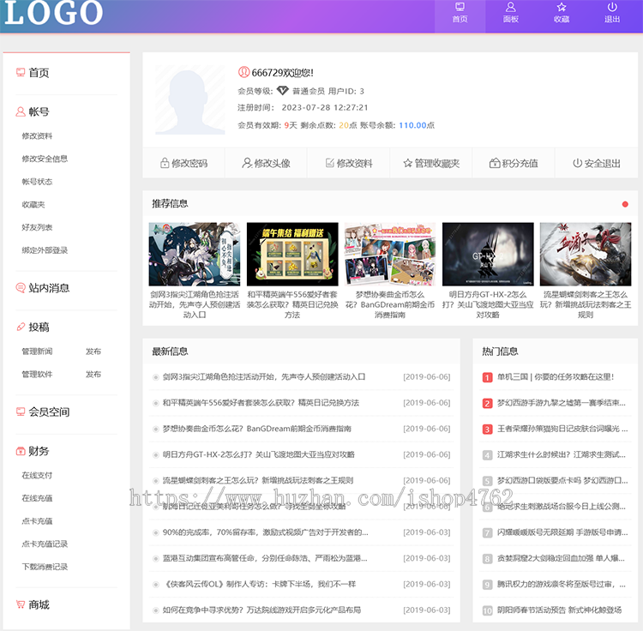Viewport: 643px width, 631px height.
Task: Click the 退出 power icon in header
Action: pyautogui.click(x=612, y=7)
